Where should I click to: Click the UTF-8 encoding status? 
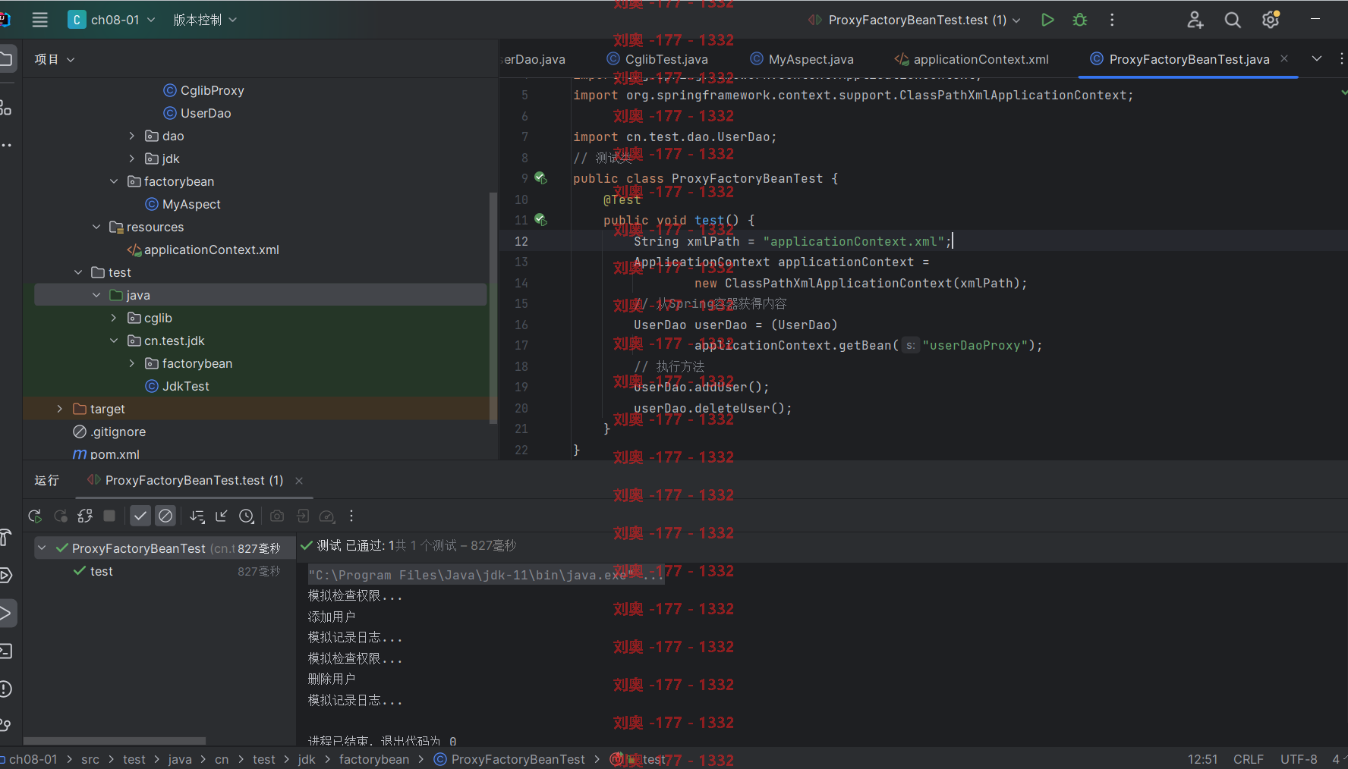pos(1299,759)
